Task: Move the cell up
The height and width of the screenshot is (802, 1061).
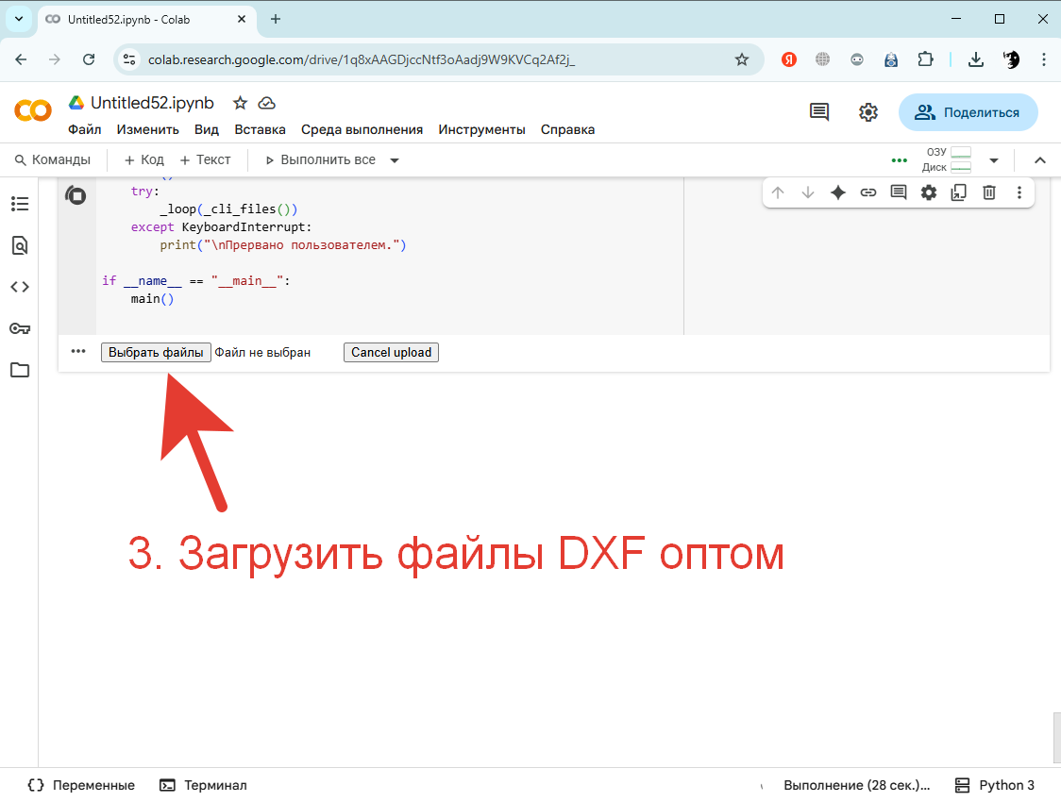Action: pyautogui.click(x=778, y=192)
